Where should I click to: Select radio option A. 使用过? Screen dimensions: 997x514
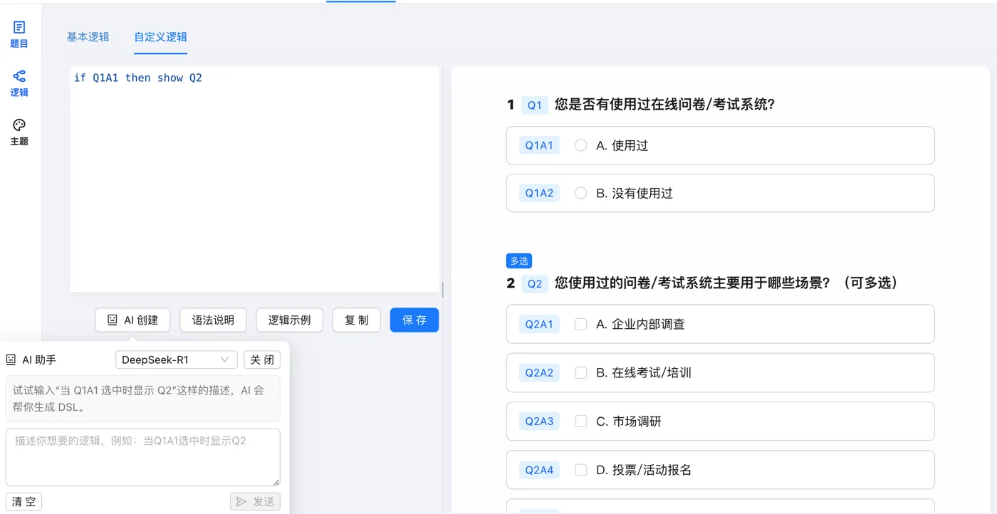581,145
